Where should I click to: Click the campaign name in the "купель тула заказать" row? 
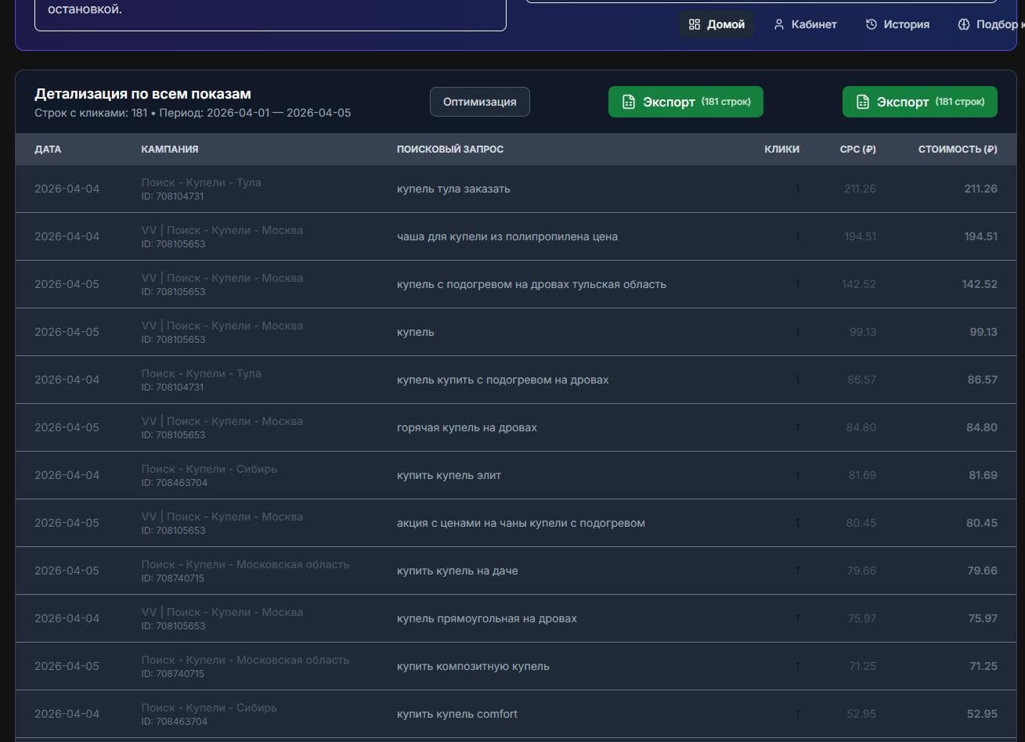[x=201, y=182]
